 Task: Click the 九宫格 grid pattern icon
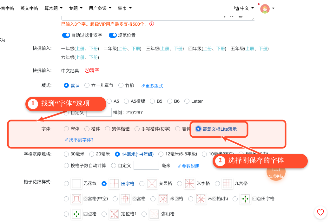point(228,184)
